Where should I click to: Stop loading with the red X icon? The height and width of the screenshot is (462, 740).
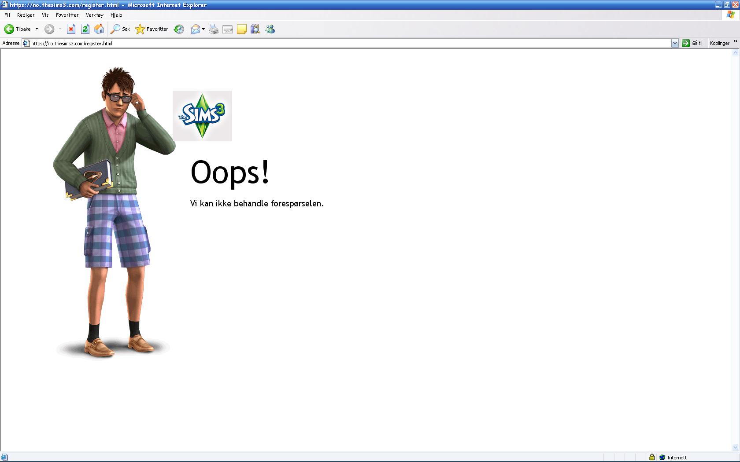click(x=71, y=29)
